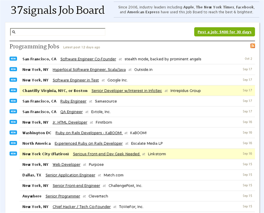Click NEW badge beside Hyperlocal Software Engineer row
Viewport: 264px width, 213px height.
tap(13, 69)
